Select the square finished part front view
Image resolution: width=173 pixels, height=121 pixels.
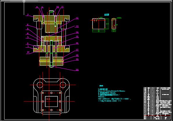[x=99, y=24]
